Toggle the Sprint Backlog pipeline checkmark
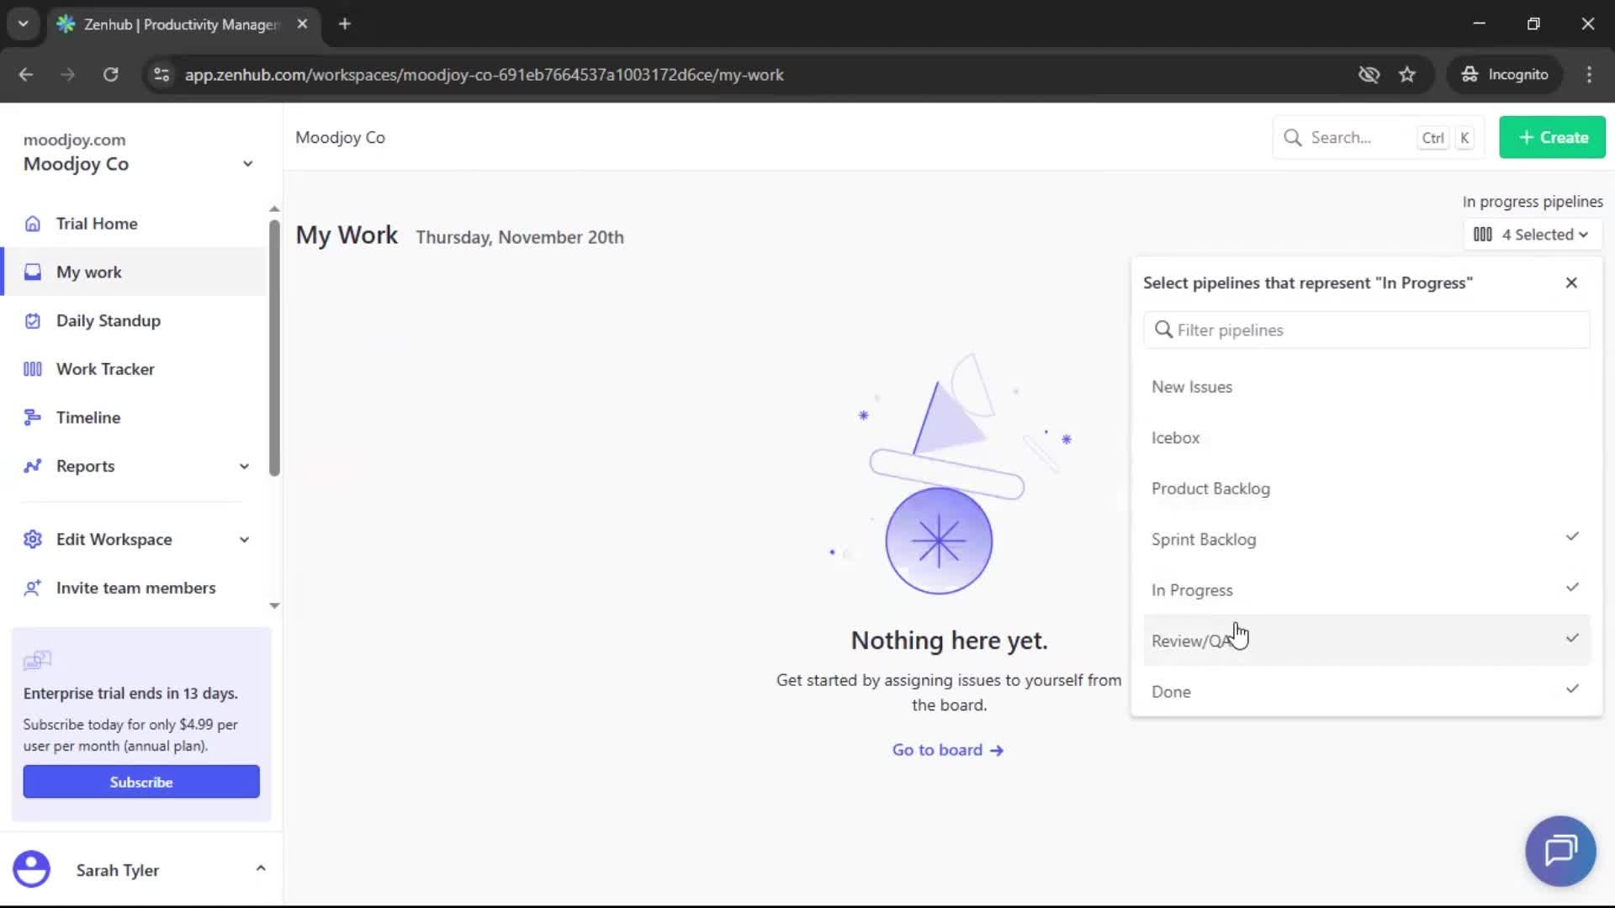 (1572, 537)
